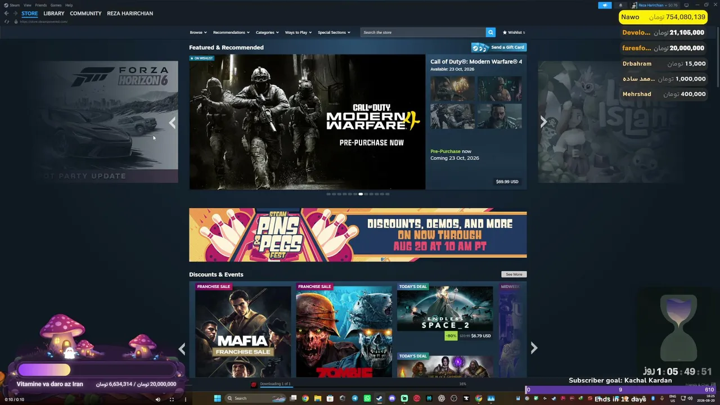The image size is (720, 405).
Task: Expand the Categories dropdown
Action: [x=267, y=33]
